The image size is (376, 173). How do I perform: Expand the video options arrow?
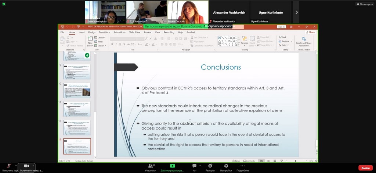tap(33, 165)
